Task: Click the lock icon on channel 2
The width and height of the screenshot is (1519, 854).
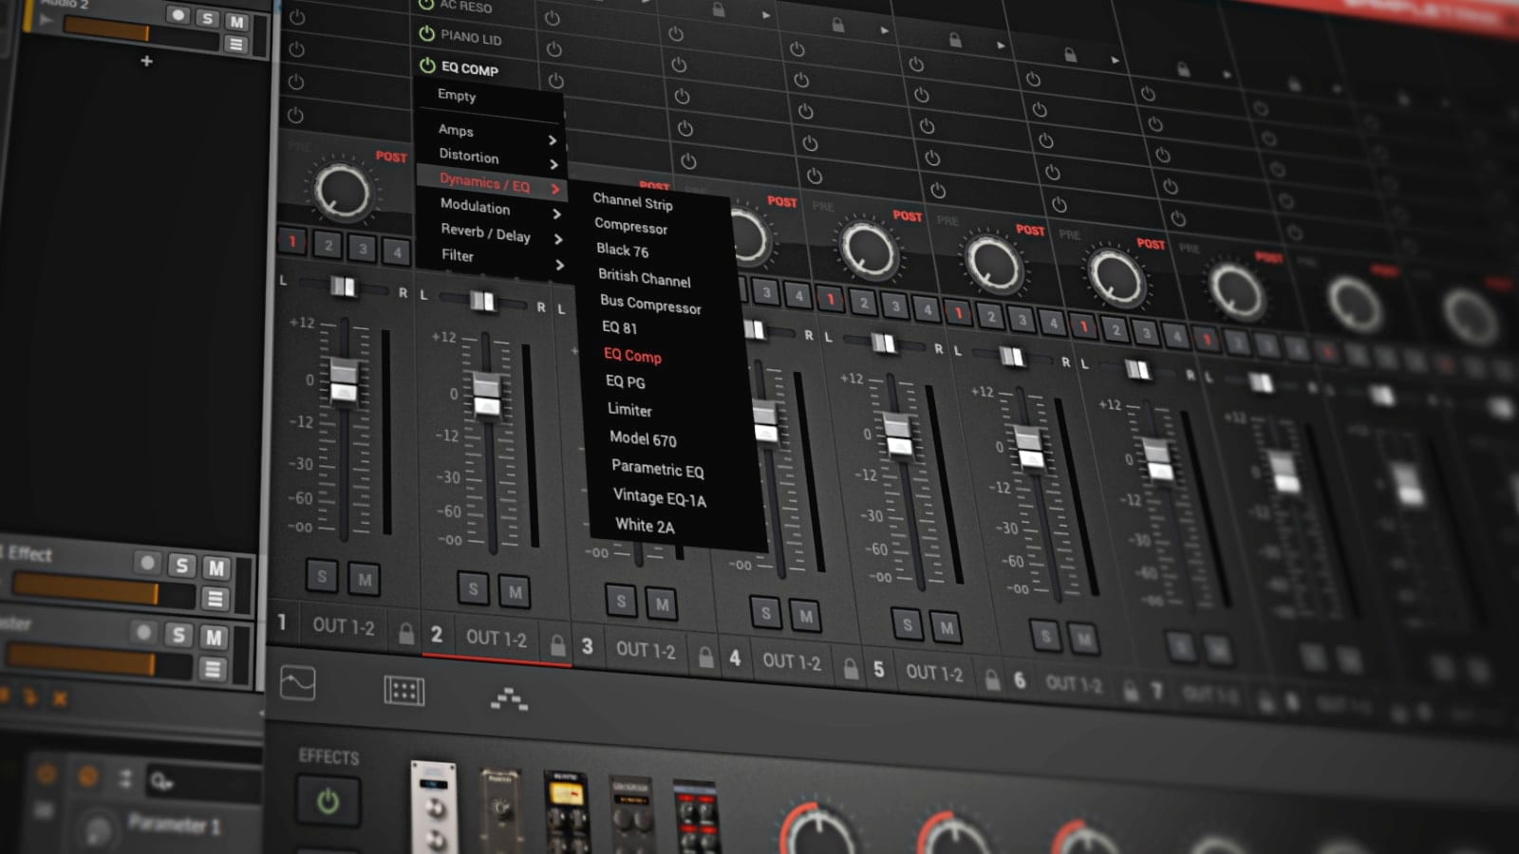Action: coord(556,642)
